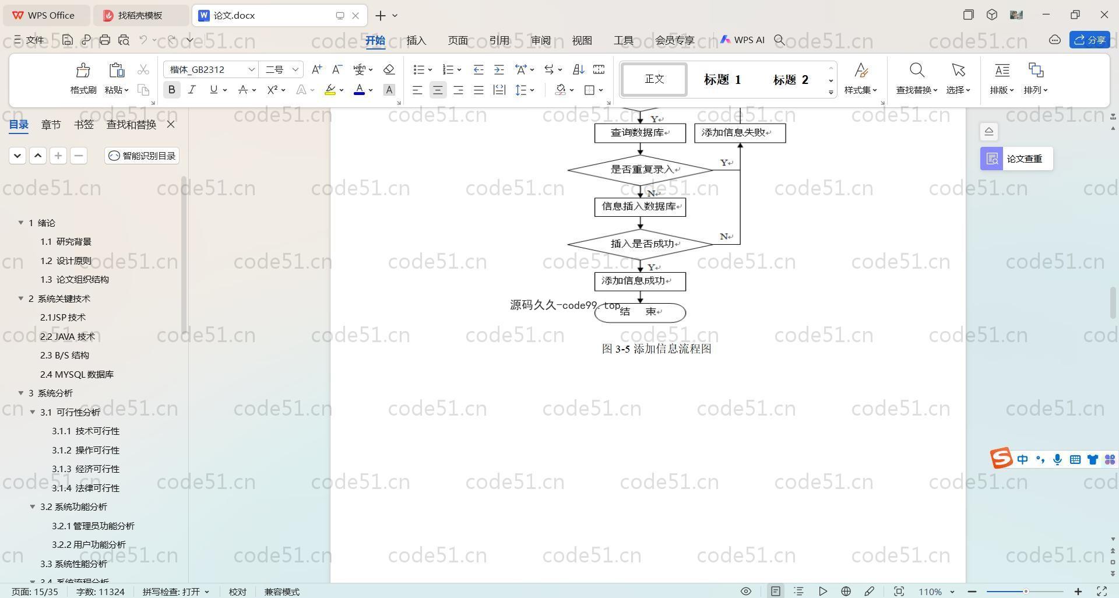Click the 分享 share button

[1090, 40]
